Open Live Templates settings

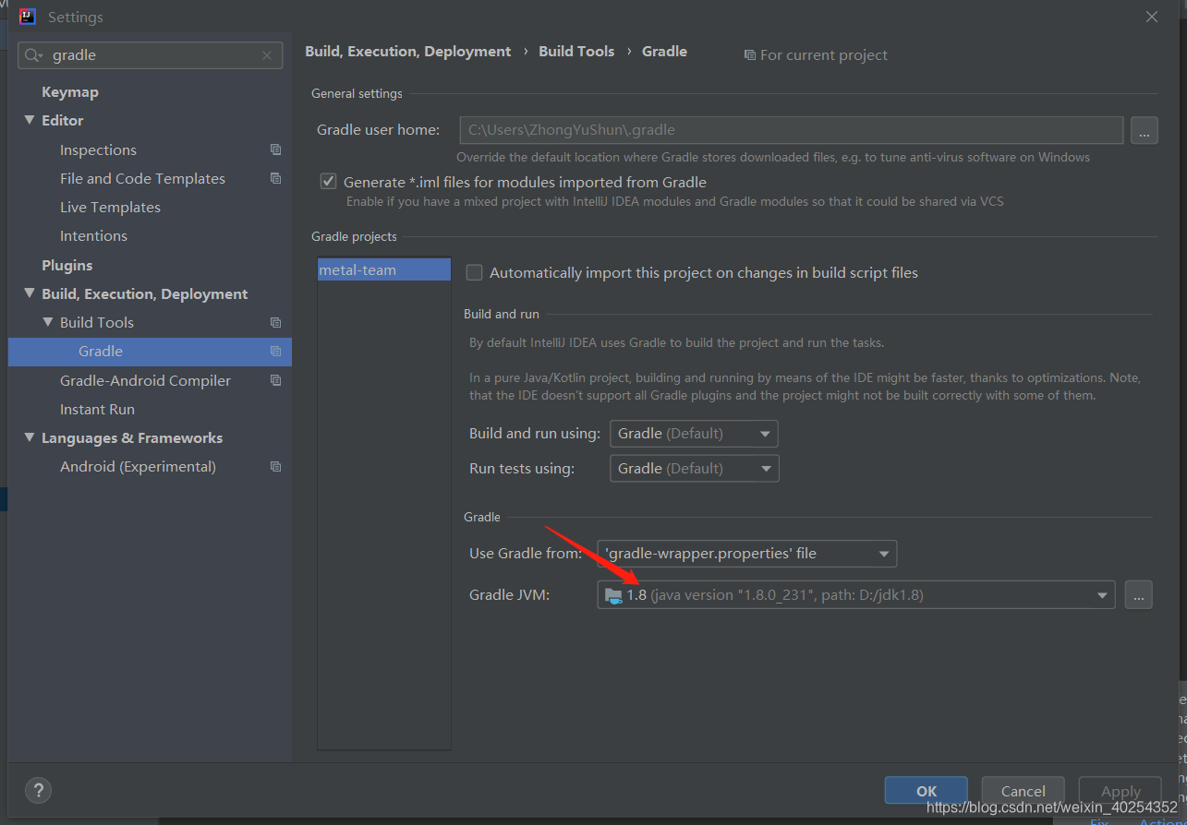(110, 207)
